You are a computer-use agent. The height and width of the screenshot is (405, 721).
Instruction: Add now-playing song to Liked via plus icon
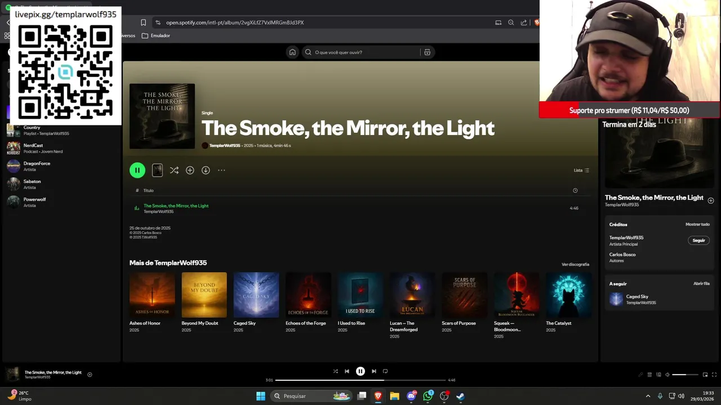(x=90, y=375)
